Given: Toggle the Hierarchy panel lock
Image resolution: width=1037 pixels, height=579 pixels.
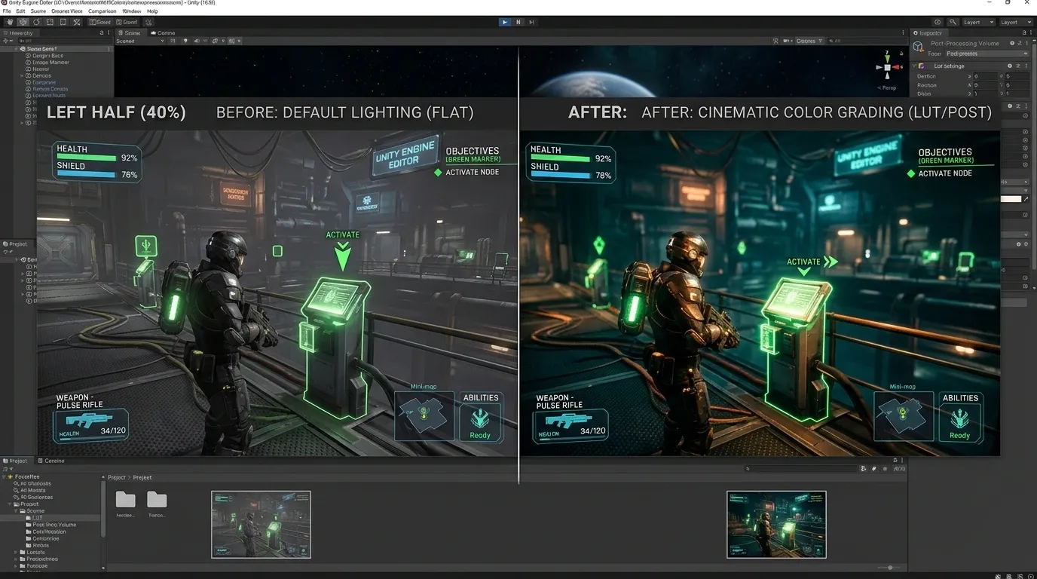Looking at the screenshot, I should point(102,33).
